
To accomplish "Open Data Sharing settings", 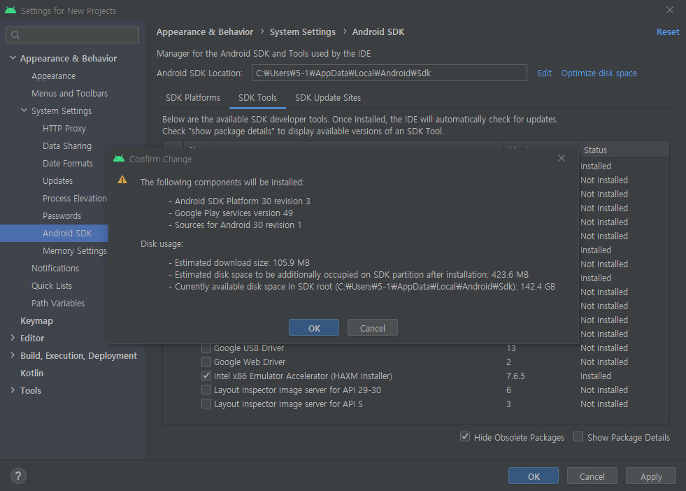I will pos(67,145).
